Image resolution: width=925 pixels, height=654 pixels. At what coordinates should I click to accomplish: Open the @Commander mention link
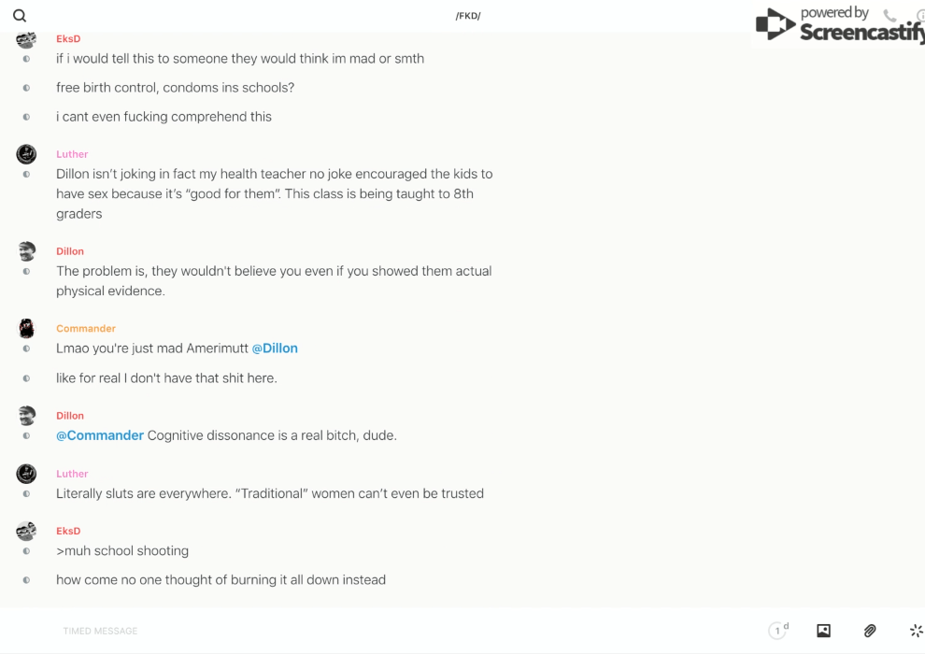click(x=100, y=435)
